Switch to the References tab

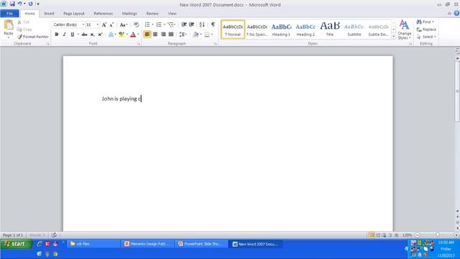103,14
